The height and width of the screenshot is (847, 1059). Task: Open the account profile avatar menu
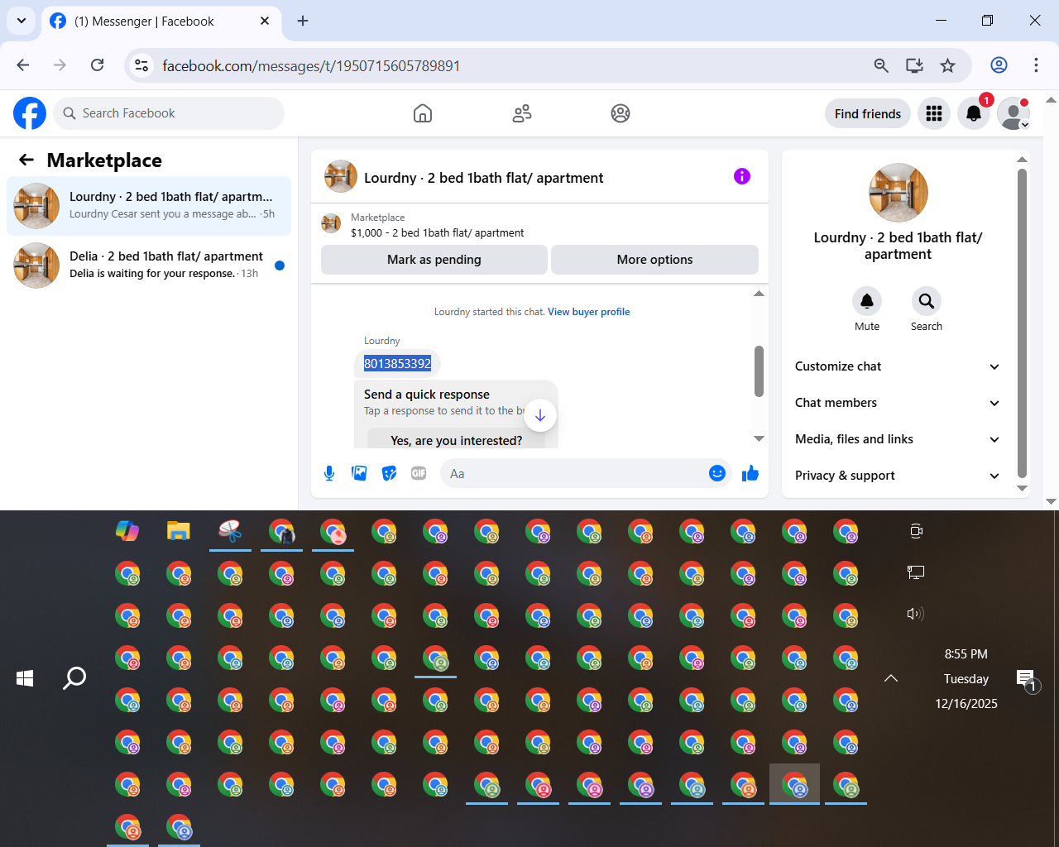tap(1013, 113)
